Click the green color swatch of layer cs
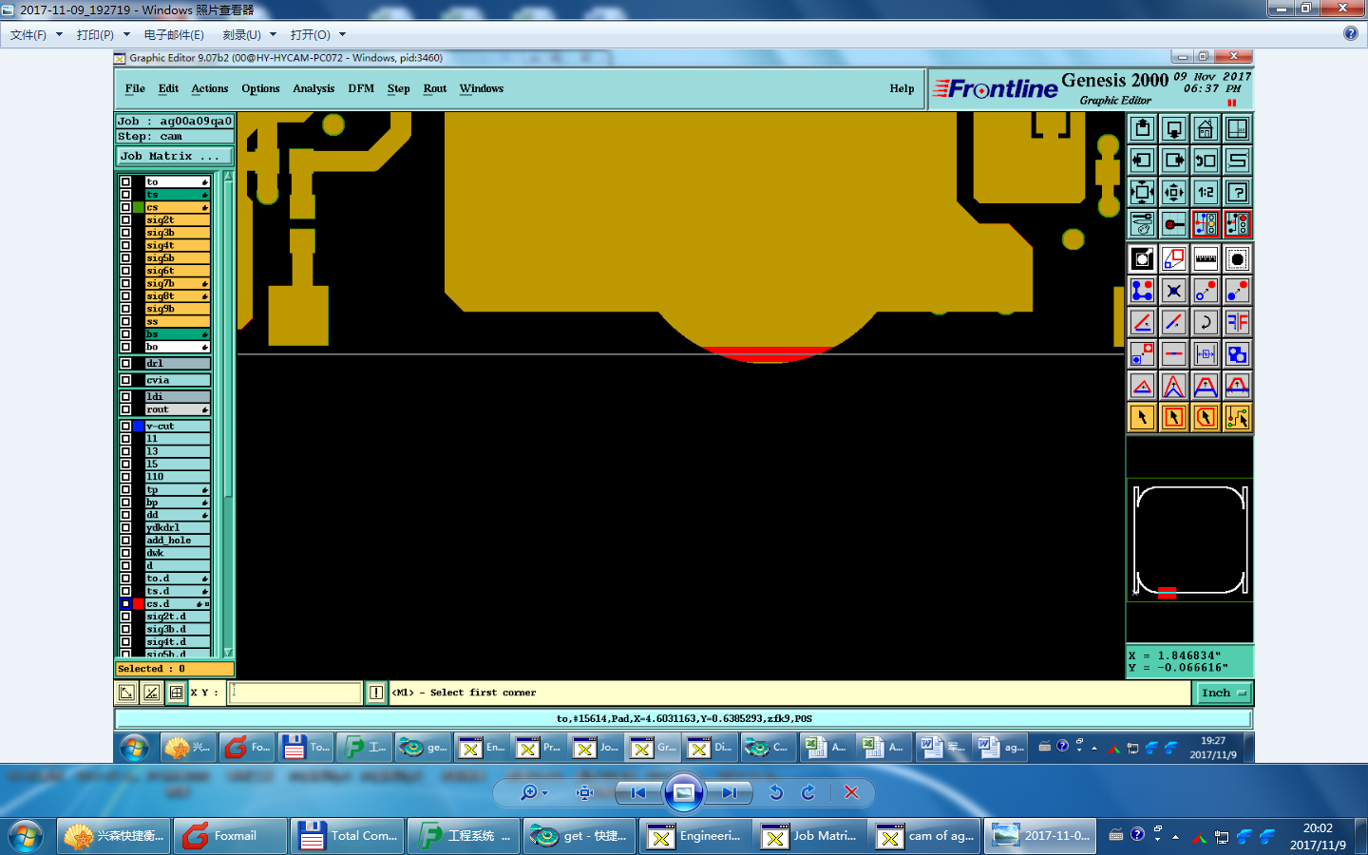Viewport: 1368px width, 855px height. [x=138, y=207]
